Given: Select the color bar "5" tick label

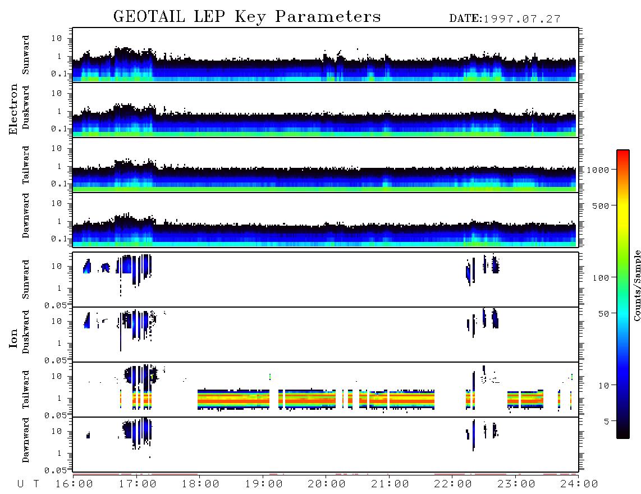Looking at the screenshot, I should coord(606,422).
